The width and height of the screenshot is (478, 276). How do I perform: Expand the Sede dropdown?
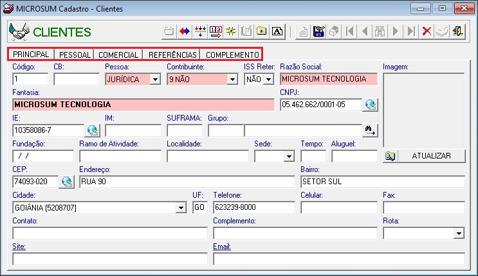click(289, 157)
